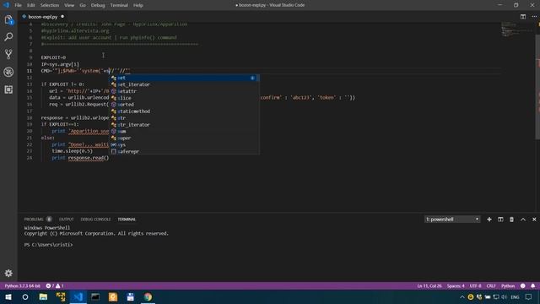Choose 'setattr' autocomplete suggestion
The width and height of the screenshot is (540, 304).
(184, 91)
